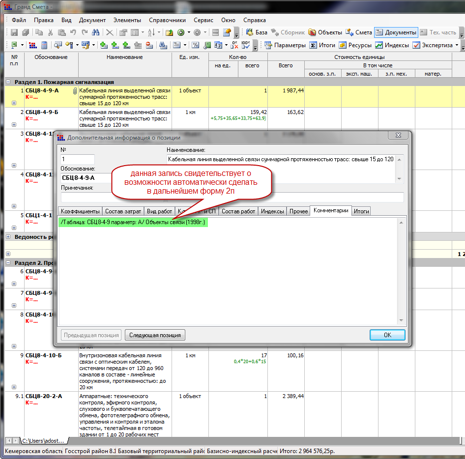Screen dimensions: 465x459
Task: Toggle the Объекты view button
Action: tap(324, 32)
